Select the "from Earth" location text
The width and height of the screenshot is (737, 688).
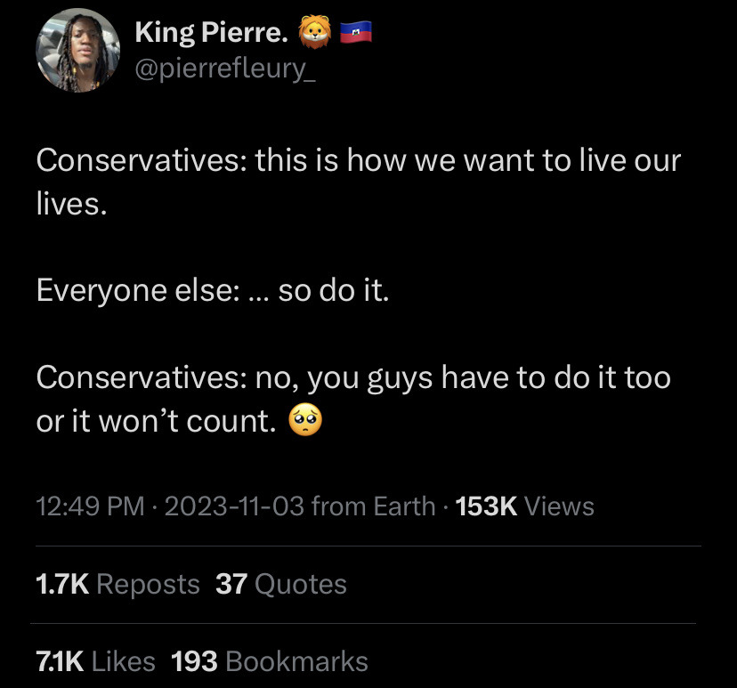click(x=373, y=506)
